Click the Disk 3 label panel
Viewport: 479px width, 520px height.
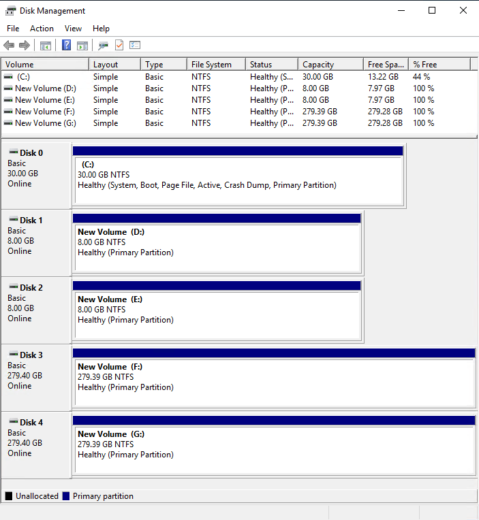36,377
